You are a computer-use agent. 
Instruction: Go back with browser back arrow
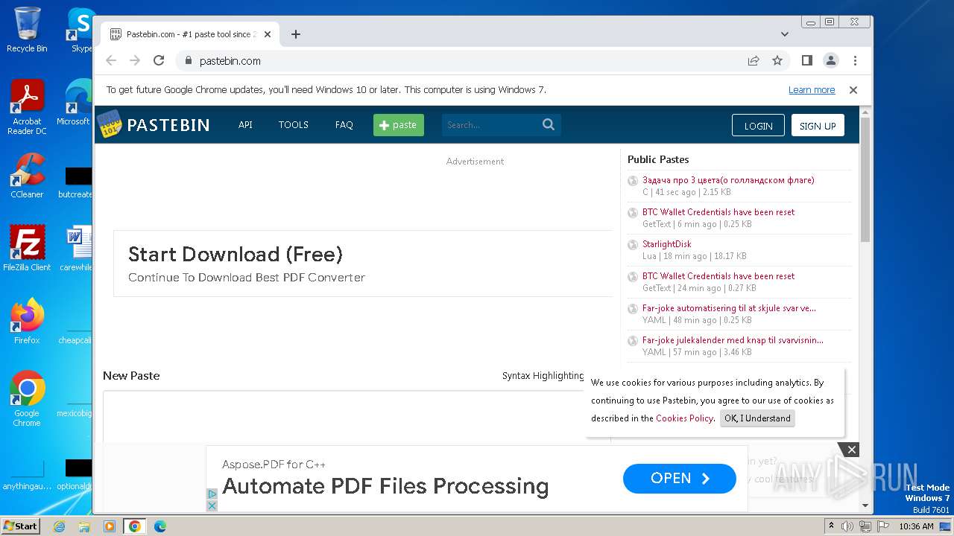point(111,61)
